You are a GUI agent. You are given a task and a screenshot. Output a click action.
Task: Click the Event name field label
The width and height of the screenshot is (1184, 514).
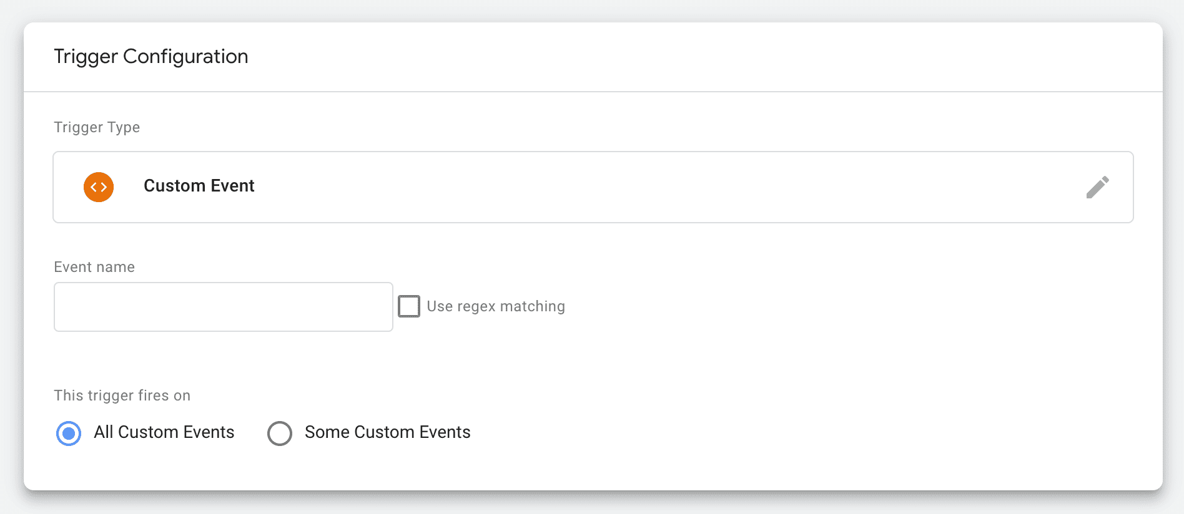point(94,267)
